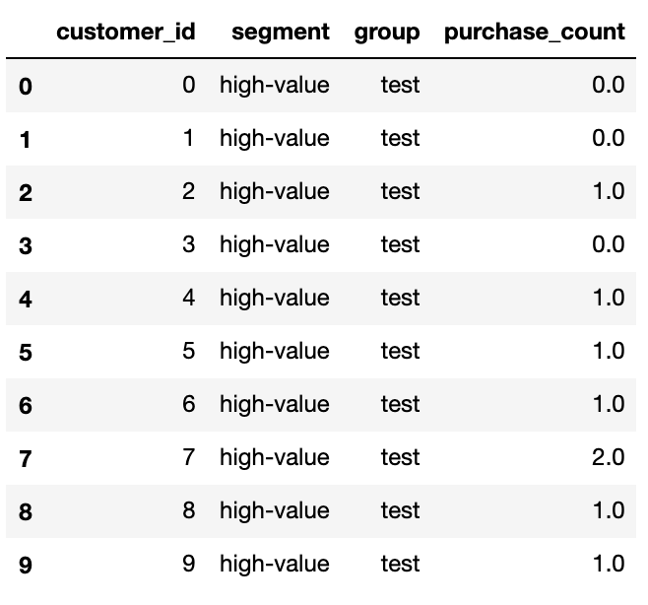Click the group cell in row 9
Image resolution: width=648 pixels, height=605 pixels.
point(400,564)
